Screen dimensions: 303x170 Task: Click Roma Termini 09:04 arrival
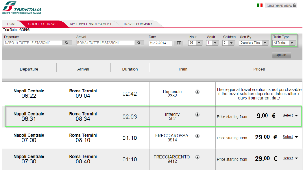click(x=83, y=94)
